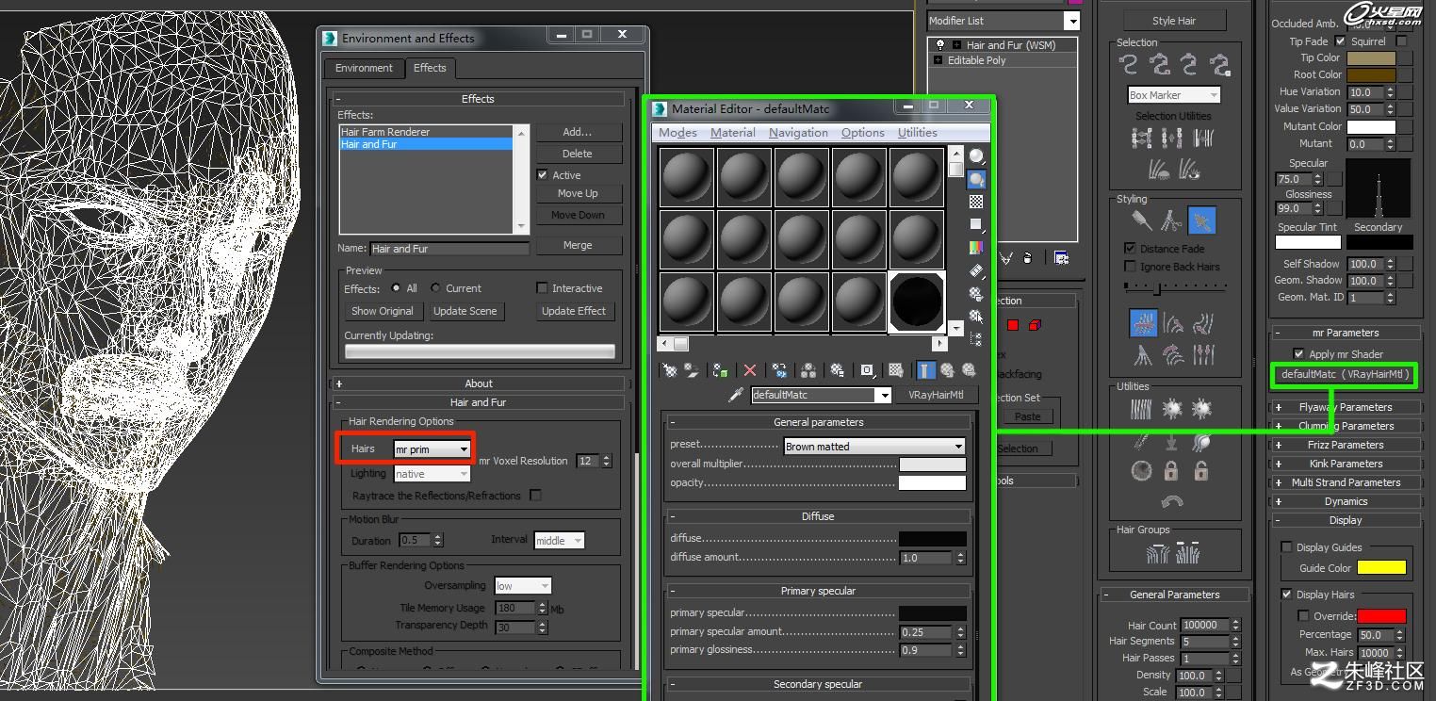Open the Hairs 'mr prim' dropdown
The width and height of the screenshot is (1436, 701).
point(432,449)
